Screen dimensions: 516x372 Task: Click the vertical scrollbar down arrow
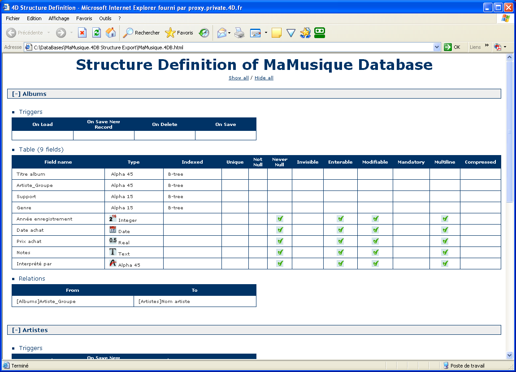coord(509,355)
